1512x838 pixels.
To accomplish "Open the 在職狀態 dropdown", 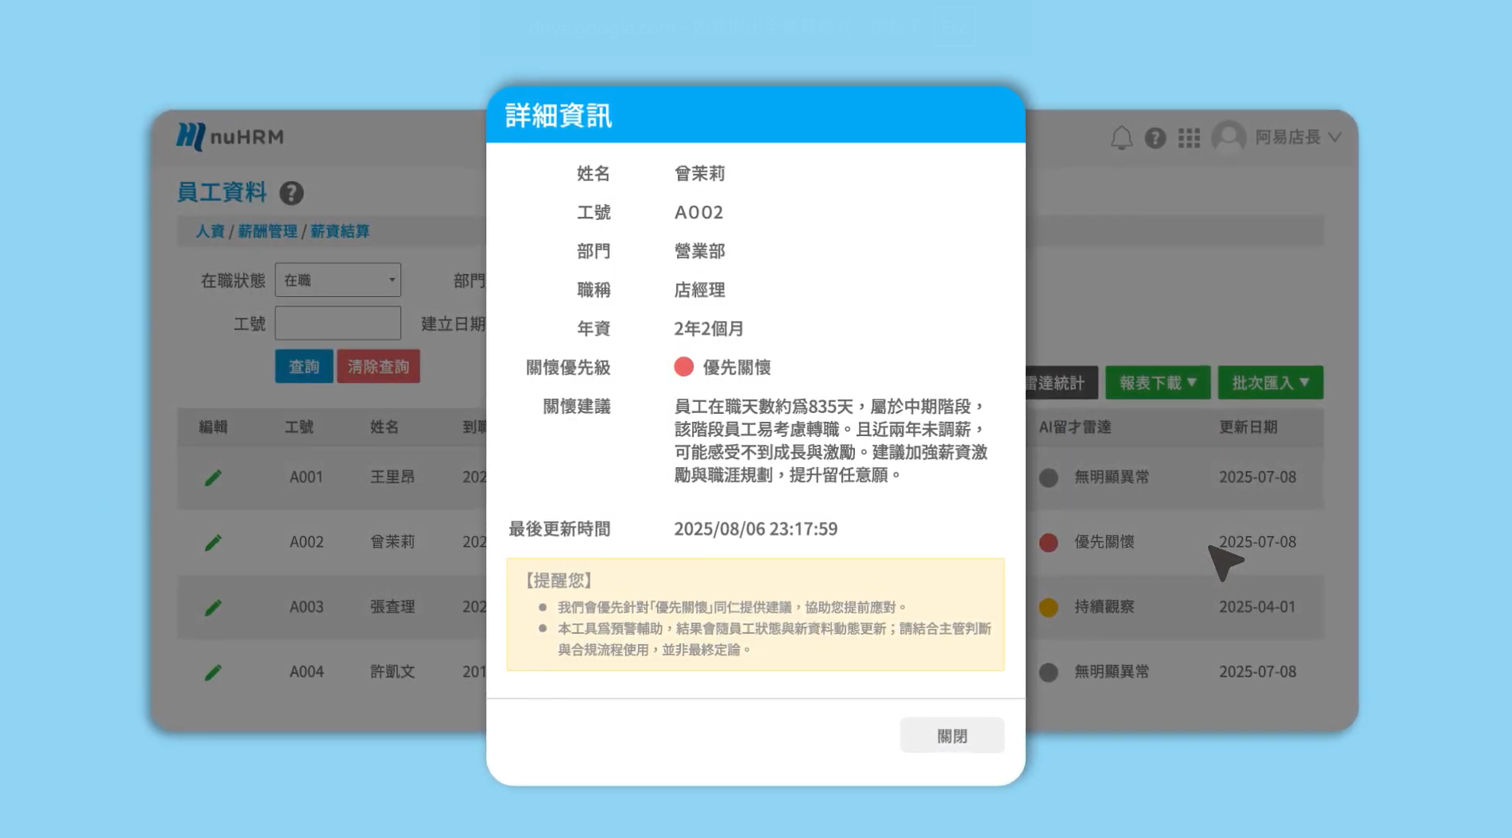I will click(338, 280).
